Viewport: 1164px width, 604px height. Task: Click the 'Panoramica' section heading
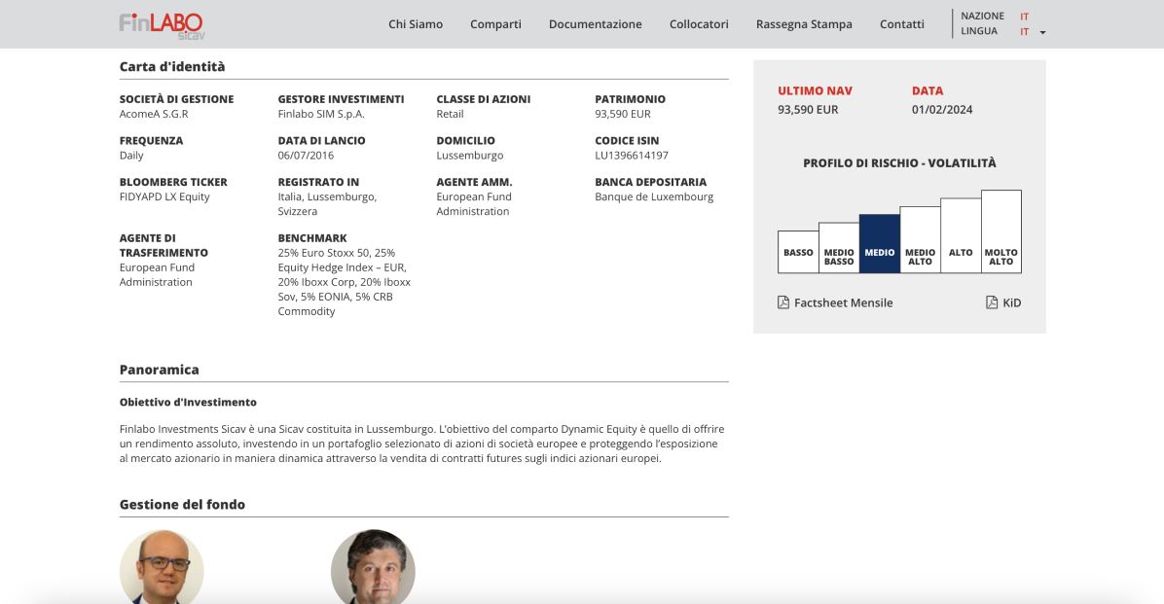point(159,370)
